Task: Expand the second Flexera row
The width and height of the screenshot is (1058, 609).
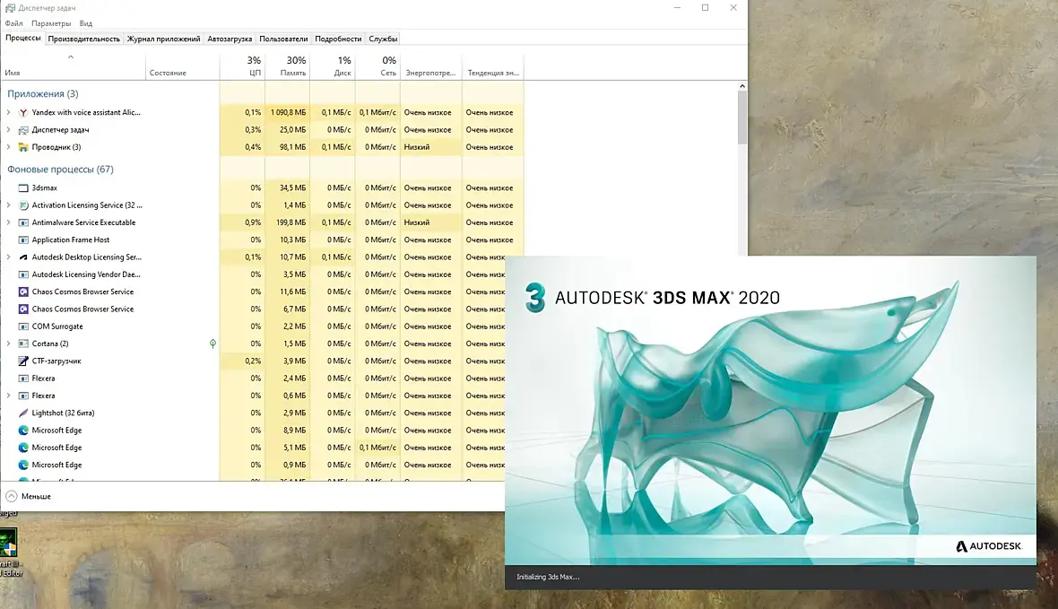Action: [x=9, y=396]
